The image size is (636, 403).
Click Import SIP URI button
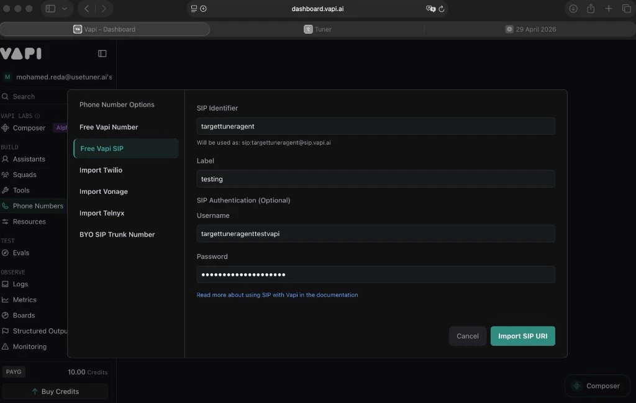(x=522, y=336)
